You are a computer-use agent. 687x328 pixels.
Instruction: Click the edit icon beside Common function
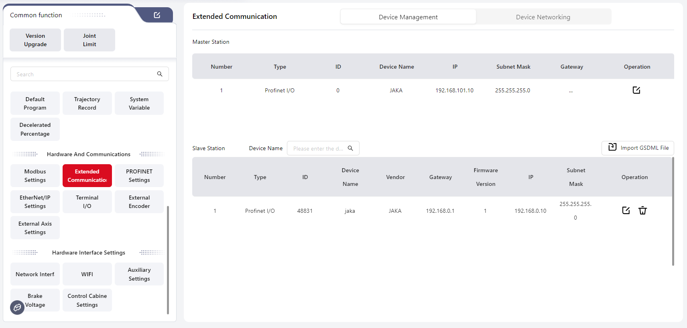[157, 15]
